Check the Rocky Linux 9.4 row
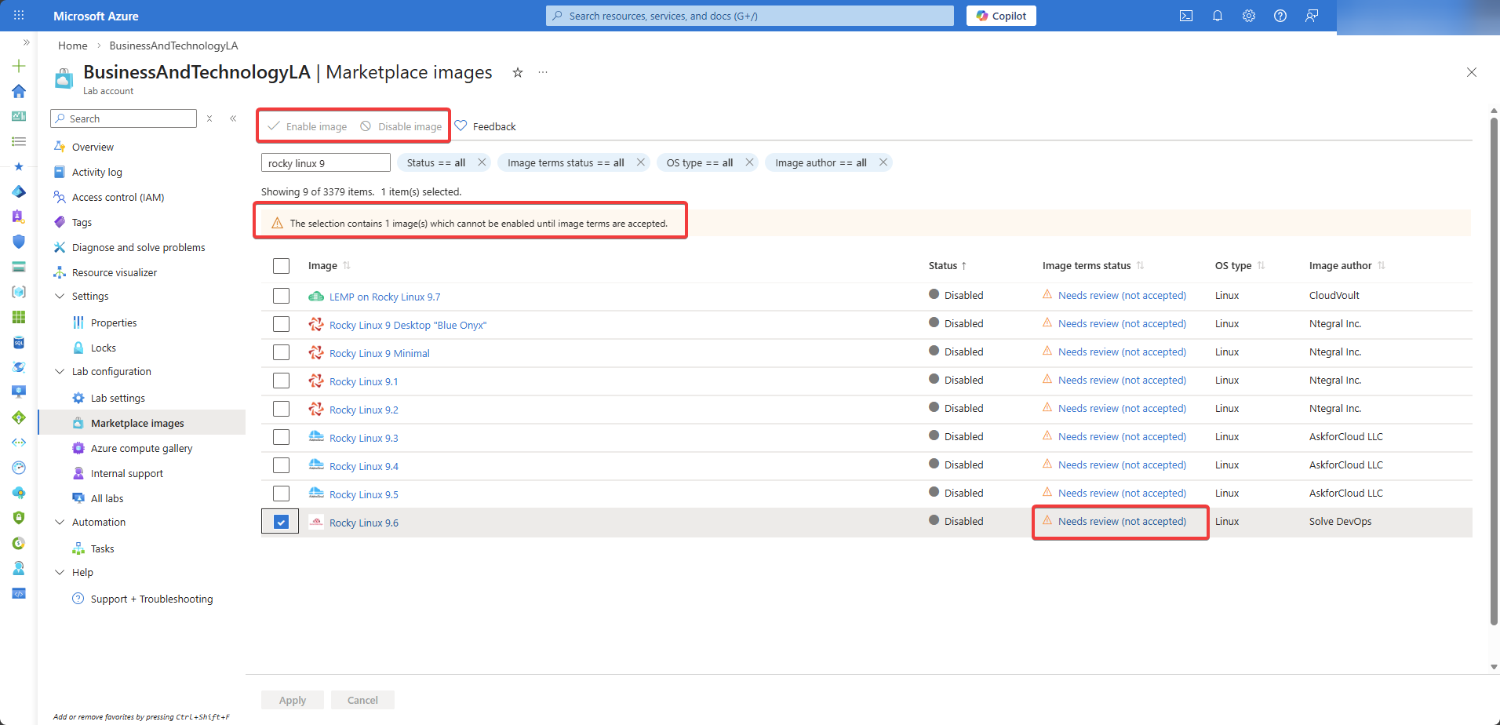 click(281, 465)
